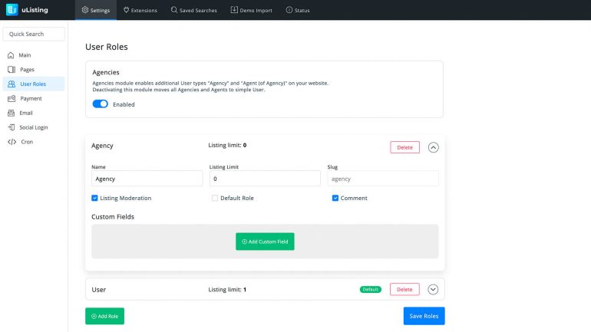Open Main via the home icon
The image size is (591, 332).
(x=11, y=55)
